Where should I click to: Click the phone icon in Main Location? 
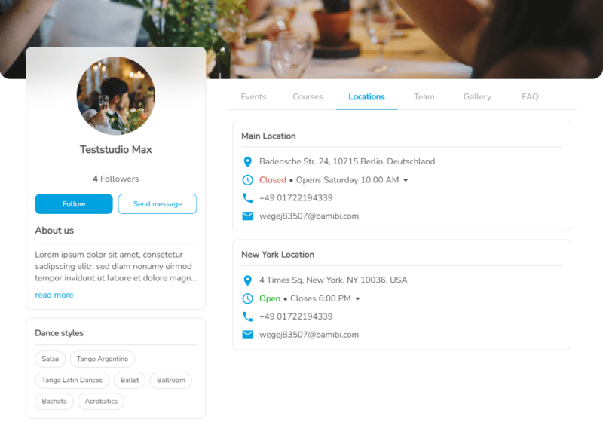coord(248,198)
